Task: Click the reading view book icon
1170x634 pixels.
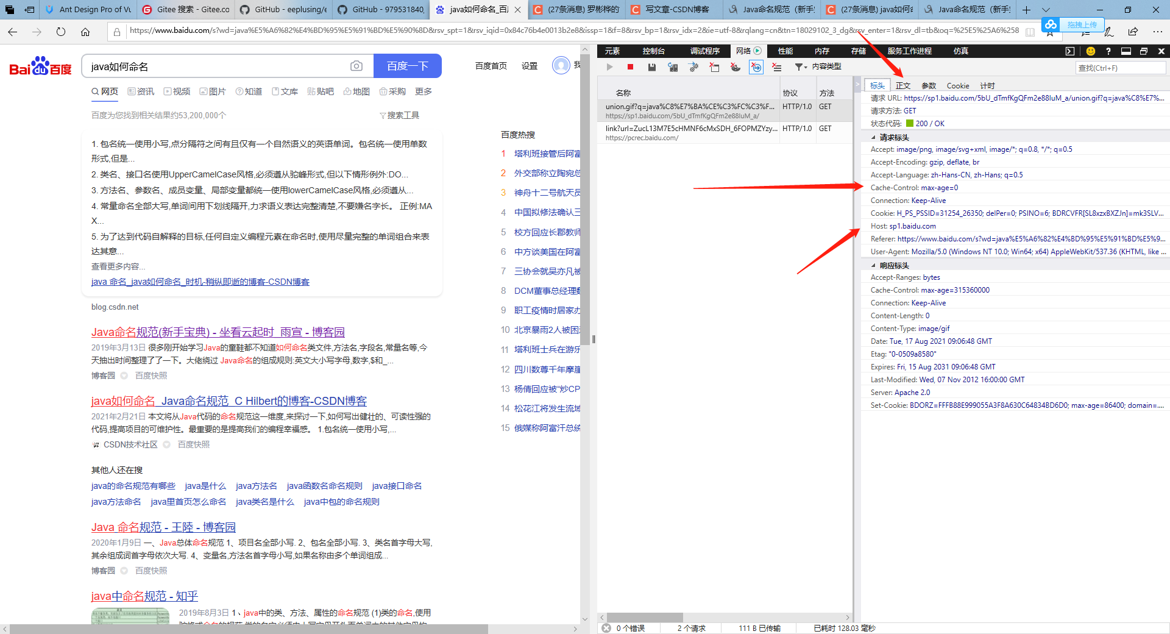Action: click(x=1030, y=32)
